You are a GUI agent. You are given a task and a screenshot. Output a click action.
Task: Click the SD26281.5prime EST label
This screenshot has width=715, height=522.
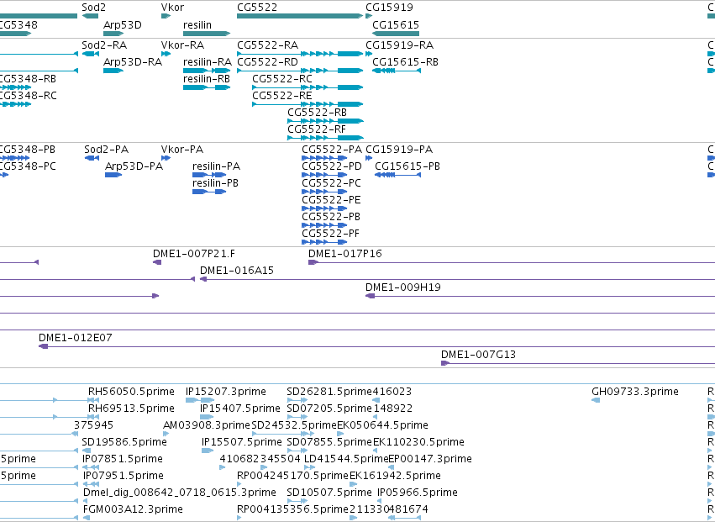click(x=329, y=392)
